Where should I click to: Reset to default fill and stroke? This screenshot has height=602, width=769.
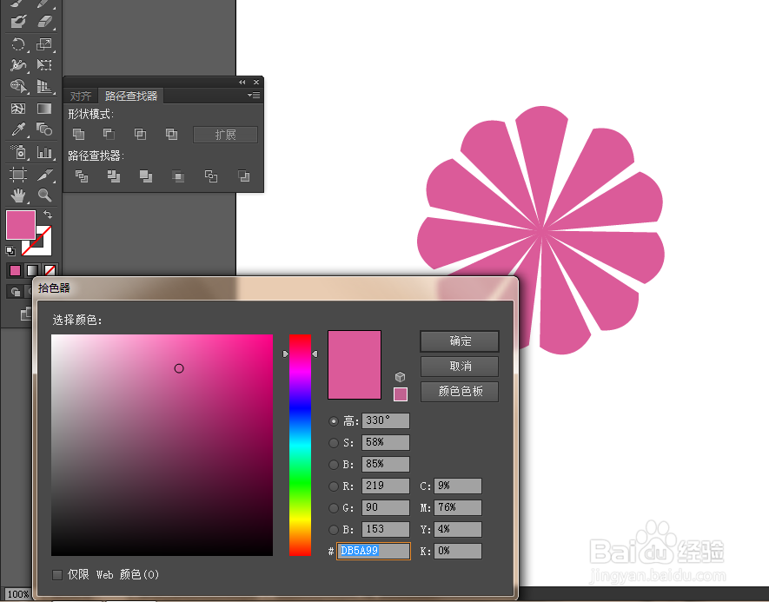pos(10,251)
